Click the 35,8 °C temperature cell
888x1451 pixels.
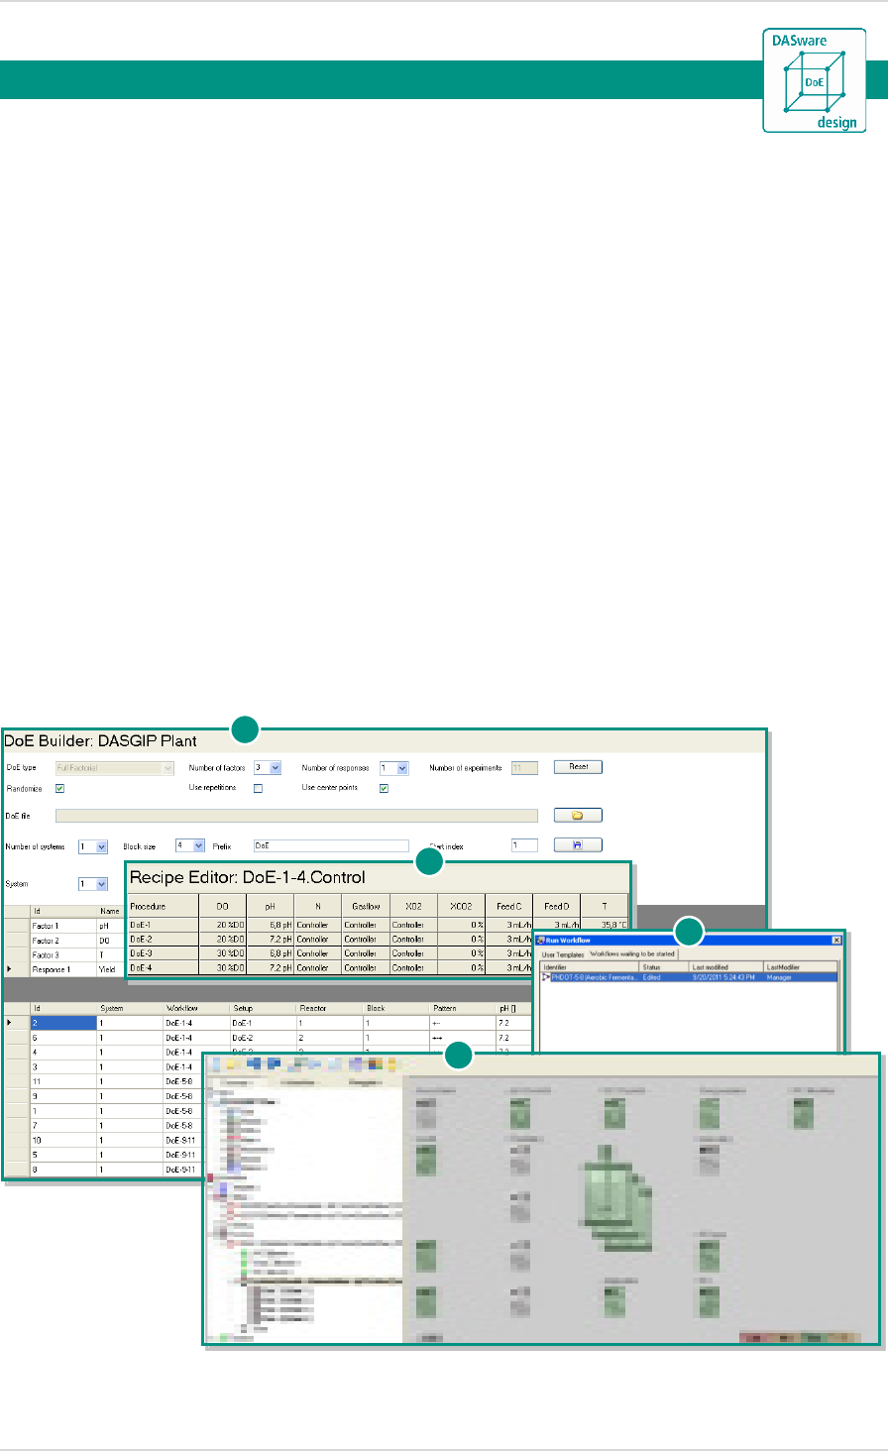[605, 925]
